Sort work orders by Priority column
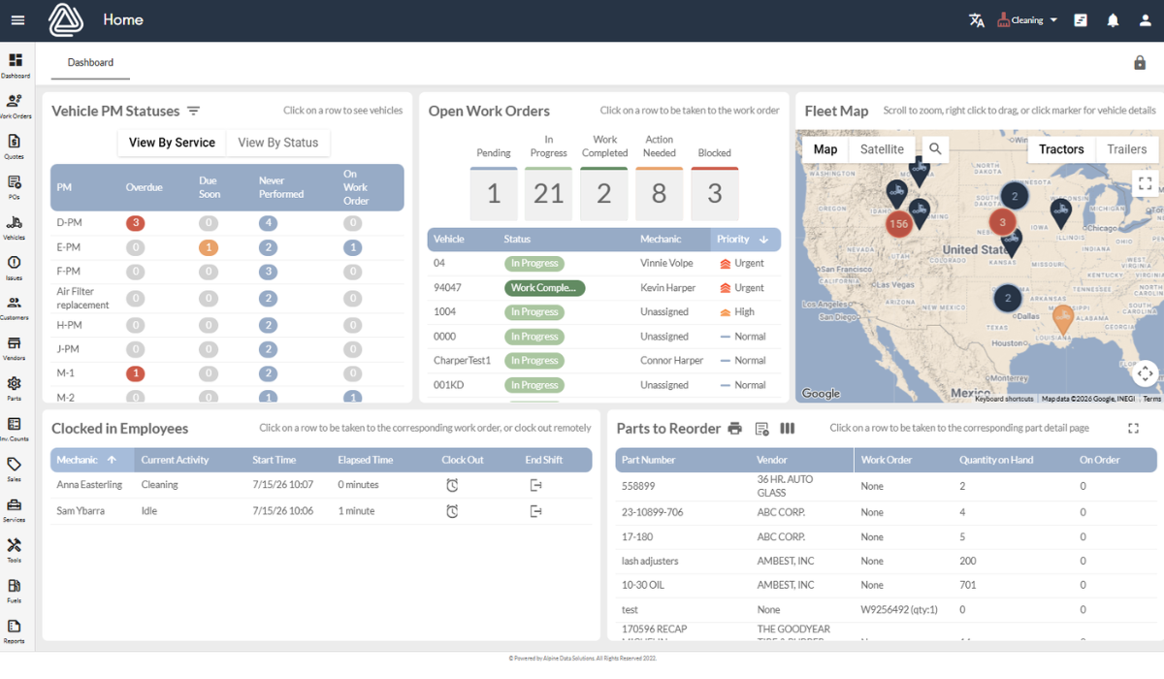Viewport: 1164px width, 679px height. [x=743, y=240]
